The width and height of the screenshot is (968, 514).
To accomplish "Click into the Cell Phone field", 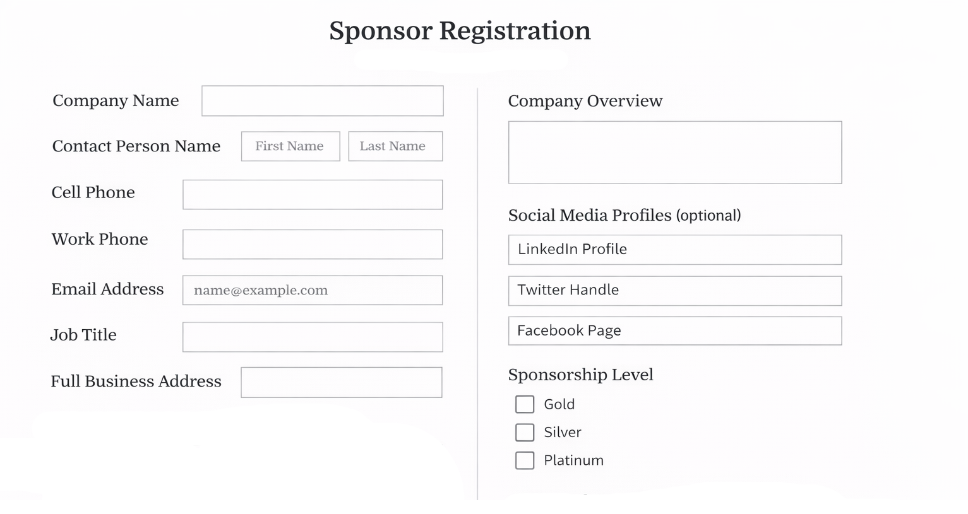I will click(313, 194).
